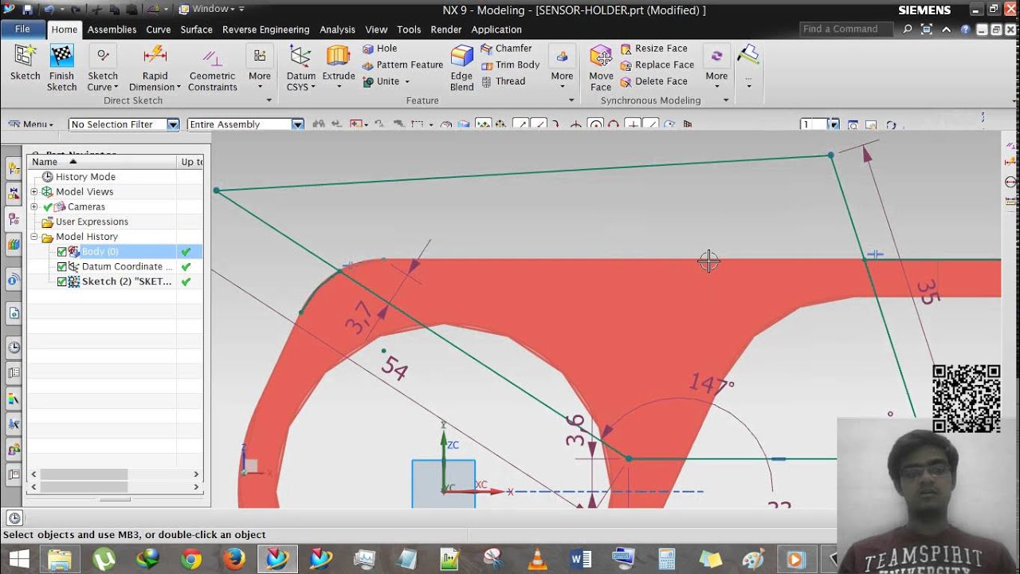The height and width of the screenshot is (574, 1020).
Task: Click the Resize Face tool
Action: [x=653, y=49]
